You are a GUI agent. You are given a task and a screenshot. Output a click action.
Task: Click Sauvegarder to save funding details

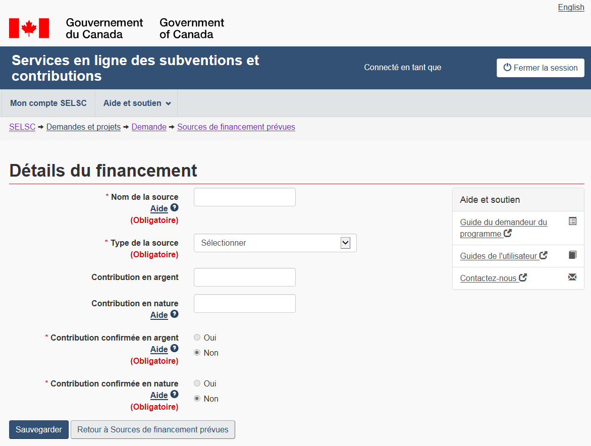[39, 430]
